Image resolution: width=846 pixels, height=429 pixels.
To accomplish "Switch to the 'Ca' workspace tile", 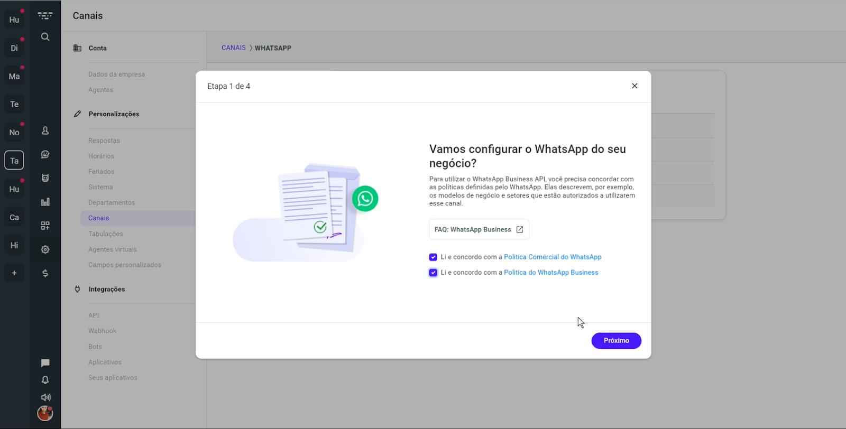I will (14, 217).
